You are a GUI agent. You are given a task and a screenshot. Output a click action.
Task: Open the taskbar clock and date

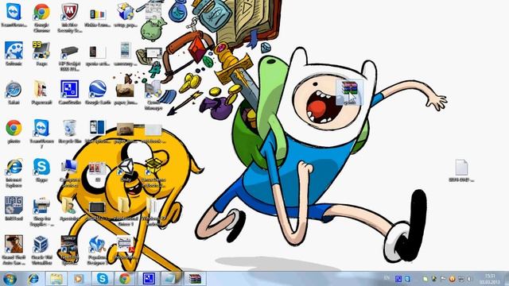click(490, 279)
